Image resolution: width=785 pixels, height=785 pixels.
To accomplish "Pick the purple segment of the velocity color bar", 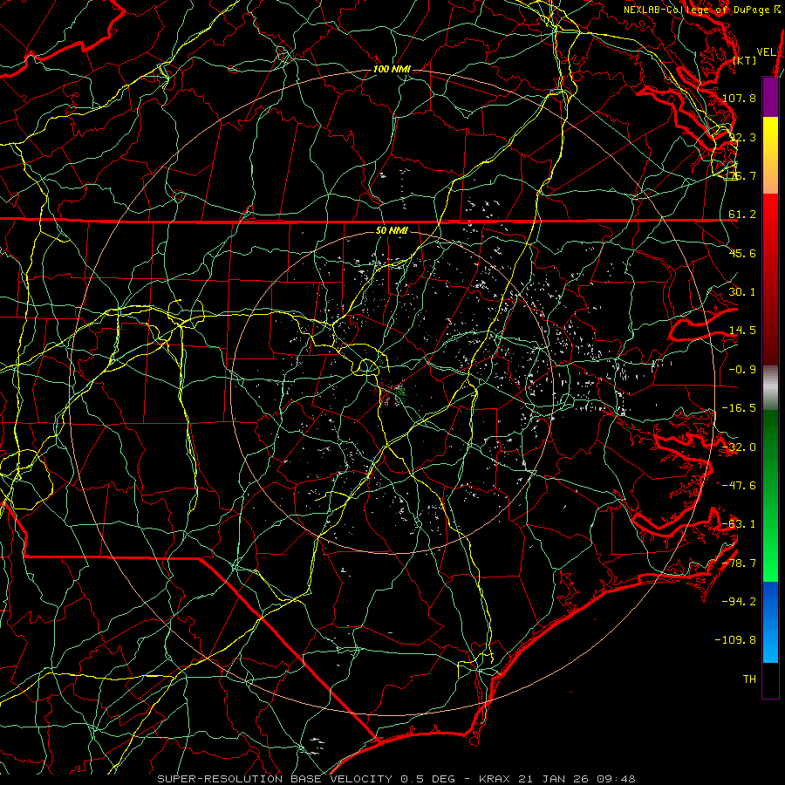I will [x=770, y=97].
